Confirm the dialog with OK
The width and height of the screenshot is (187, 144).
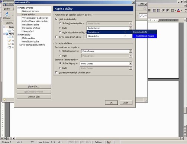pyautogui.click(x=111, y=103)
